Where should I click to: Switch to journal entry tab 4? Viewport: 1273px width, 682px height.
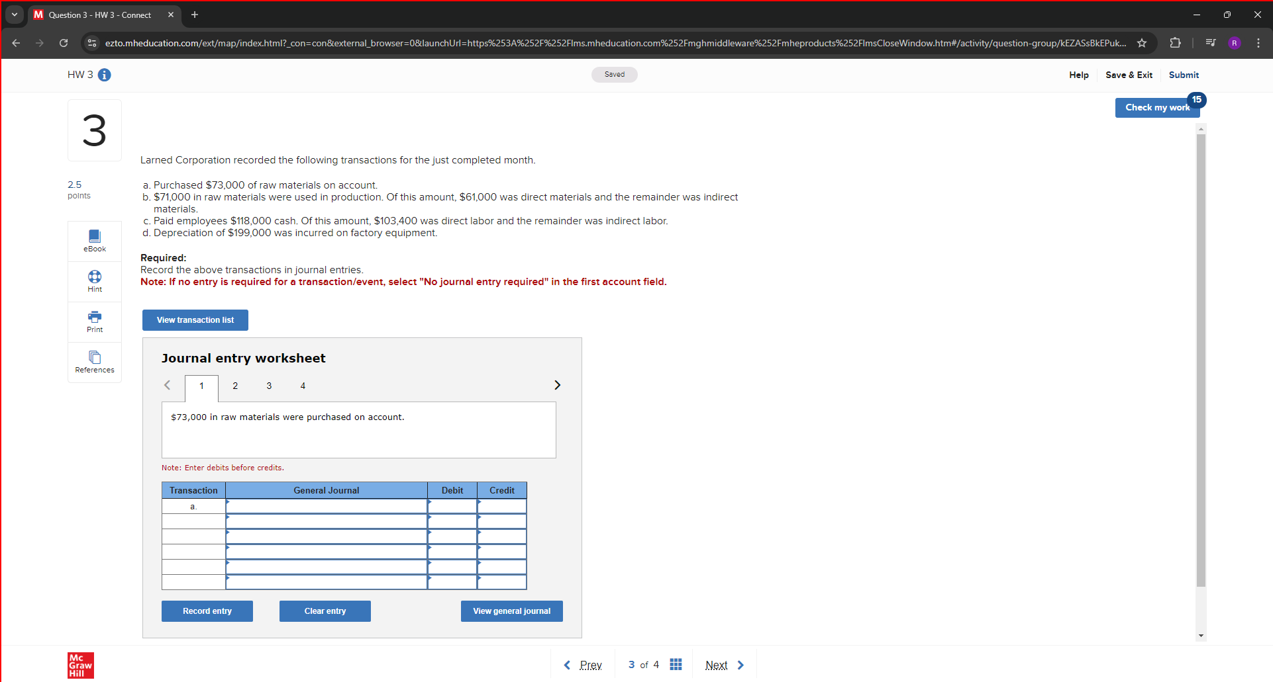(303, 386)
